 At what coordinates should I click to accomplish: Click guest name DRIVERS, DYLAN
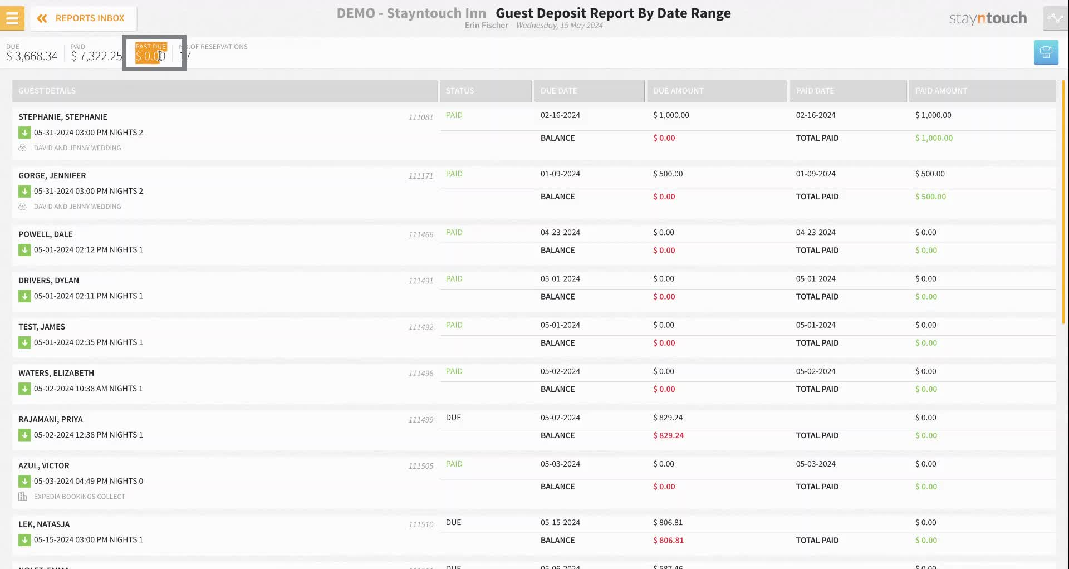pos(49,281)
